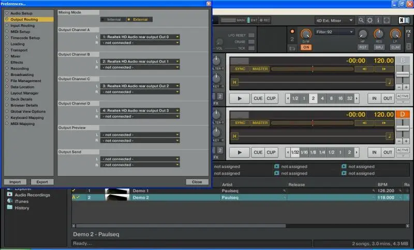Click the Export button
This screenshot has width=414, height=250.
(42, 182)
